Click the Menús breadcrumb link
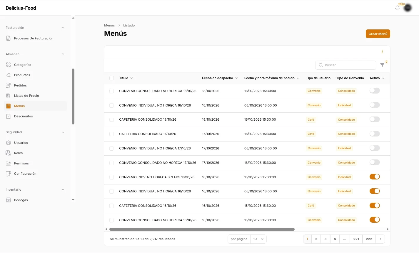The width and height of the screenshot is (419, 253). click(x=109, y=25)
